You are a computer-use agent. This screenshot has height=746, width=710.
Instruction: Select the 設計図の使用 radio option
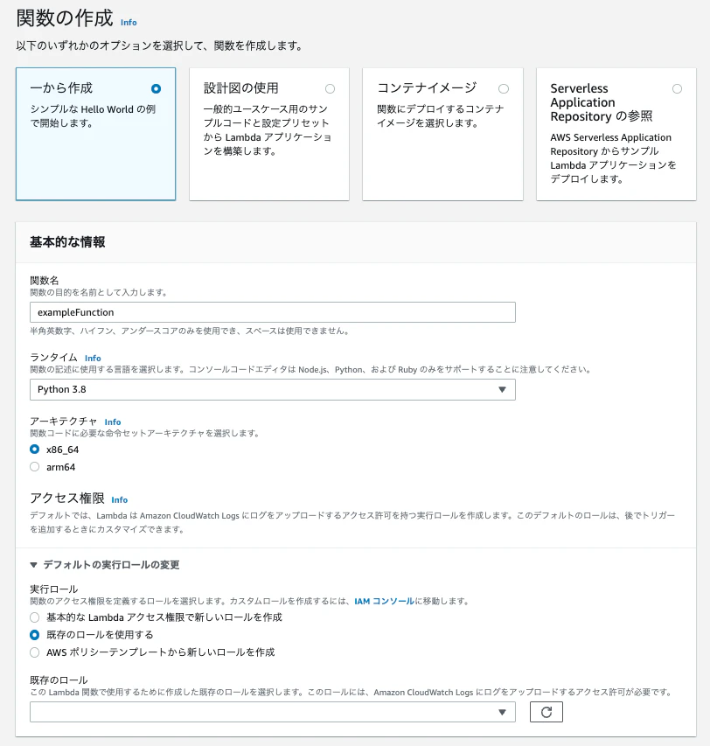[x=330, y=89]
